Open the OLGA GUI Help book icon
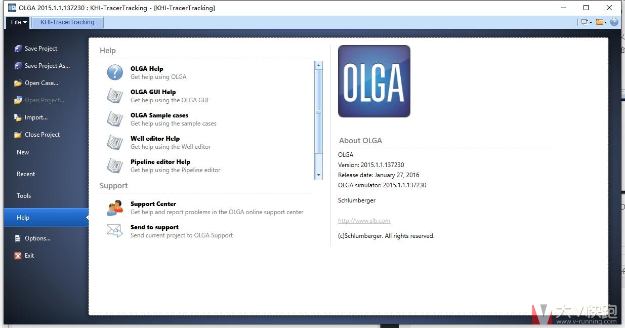Viewport: 625px width, 328px height. [x=115, y=96]
